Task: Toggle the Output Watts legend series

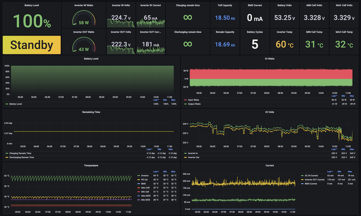Action: pyautogui.click(x=194, y=104)
